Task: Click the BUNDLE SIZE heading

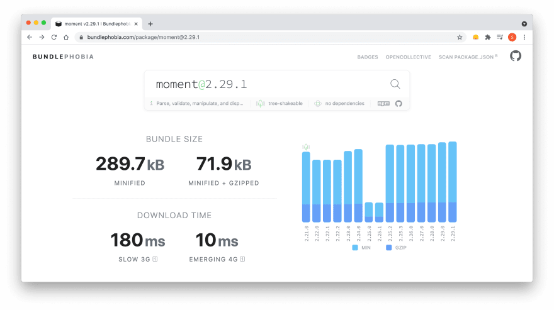Action: 174,139
